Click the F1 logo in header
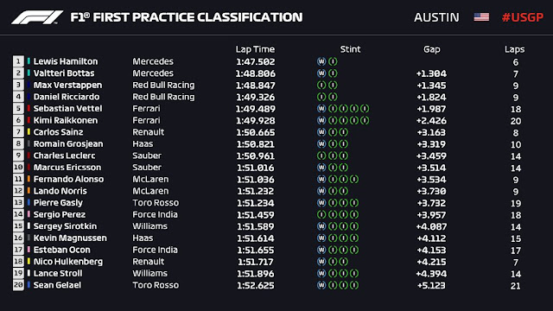 (x=37, y=17)
